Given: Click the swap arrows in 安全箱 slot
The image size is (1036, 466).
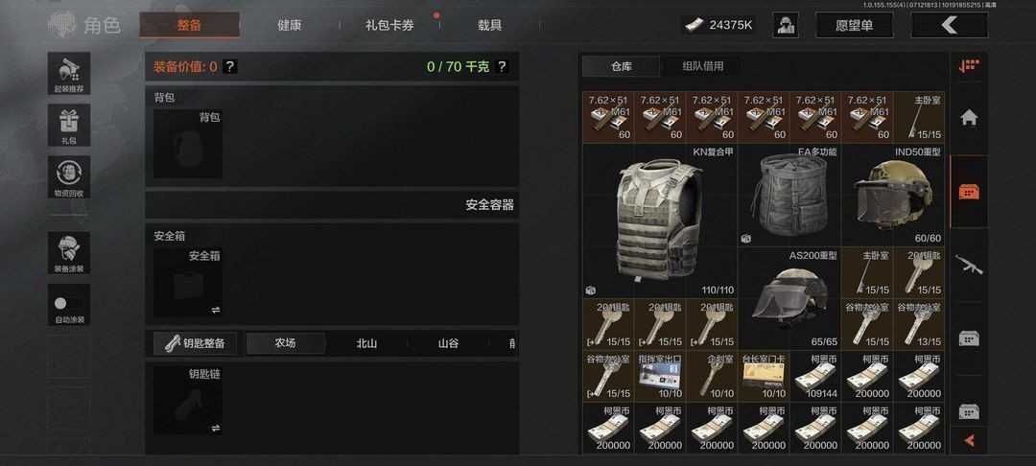Looking at the screenshot, I should (216, 310).
